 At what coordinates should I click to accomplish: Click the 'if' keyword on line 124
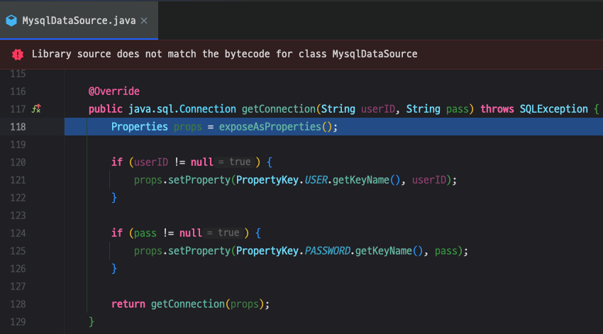click(x=117, y=233)
